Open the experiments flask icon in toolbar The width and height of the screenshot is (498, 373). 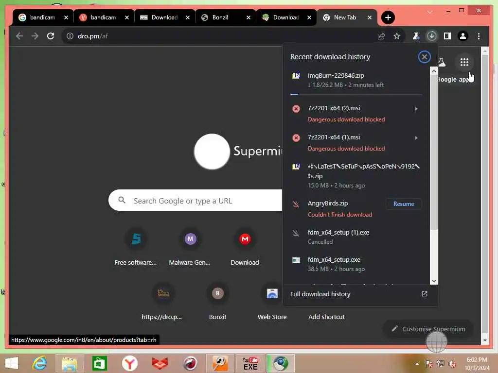click(416, 36)
